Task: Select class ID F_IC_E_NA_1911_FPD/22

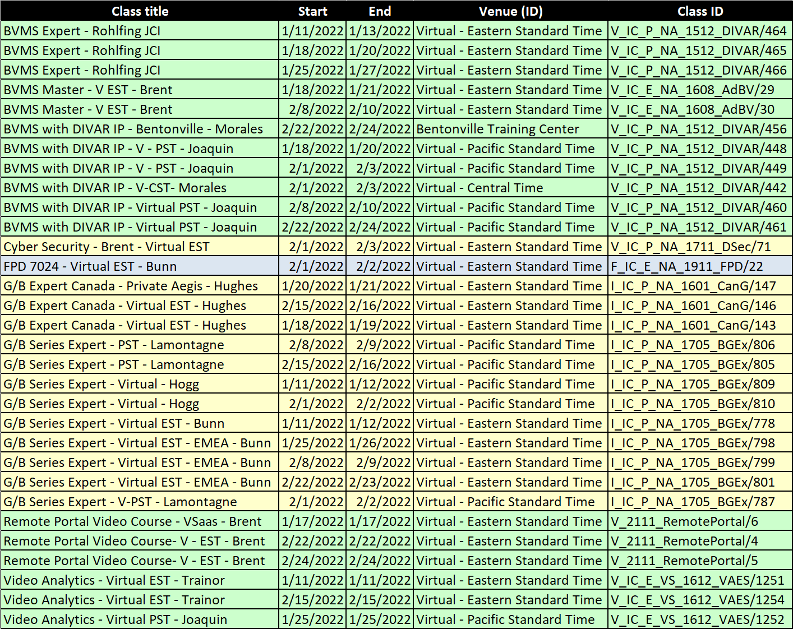Action: coord(700,266)
